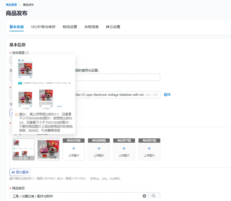Click the AI 图片翻译 button

[20, 172]
